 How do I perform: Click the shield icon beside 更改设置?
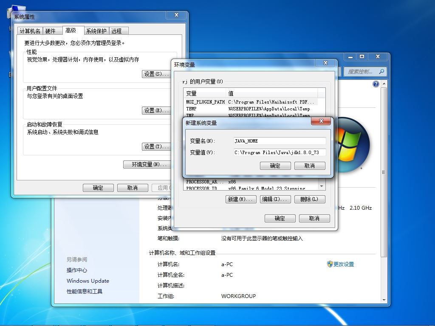coord(330,264)
